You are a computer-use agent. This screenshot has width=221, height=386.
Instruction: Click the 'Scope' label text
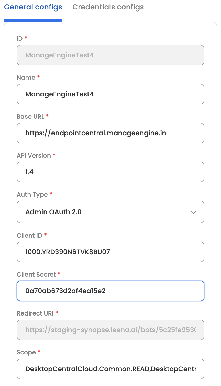26,353
